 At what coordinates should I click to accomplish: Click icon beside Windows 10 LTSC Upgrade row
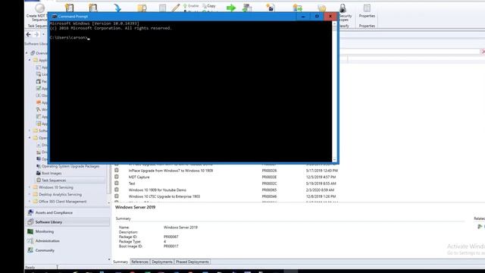tap(117, 196)
